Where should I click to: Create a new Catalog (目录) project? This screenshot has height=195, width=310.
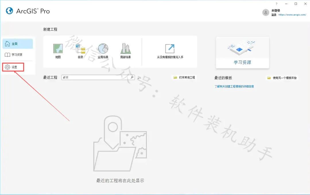pos(80,51)
